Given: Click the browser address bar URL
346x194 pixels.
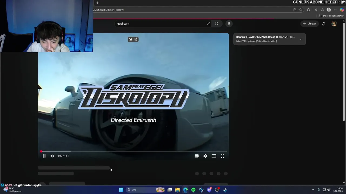Looking at the screenshot, I should coord(109,10).
